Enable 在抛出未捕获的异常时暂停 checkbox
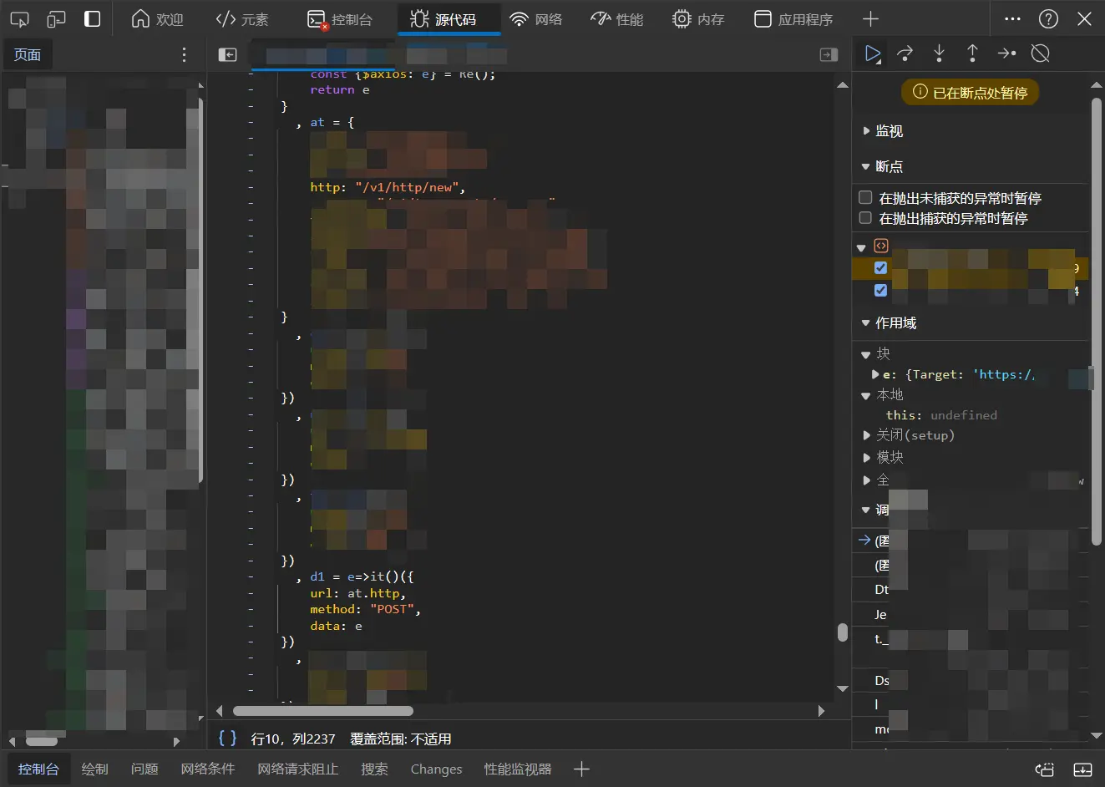 pos(865,198)
